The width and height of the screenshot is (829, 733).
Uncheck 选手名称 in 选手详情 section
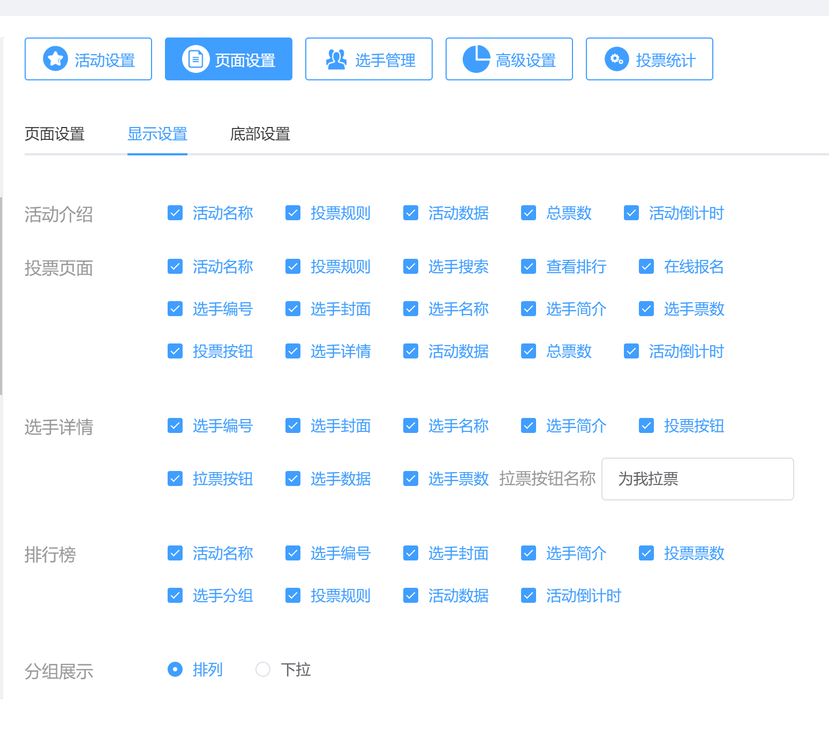tap(411, 425)
